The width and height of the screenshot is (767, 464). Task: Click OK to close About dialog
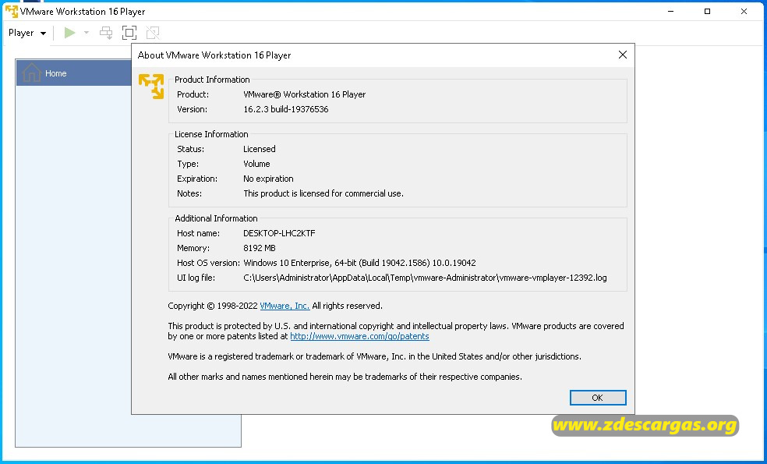tap(598, 398)
